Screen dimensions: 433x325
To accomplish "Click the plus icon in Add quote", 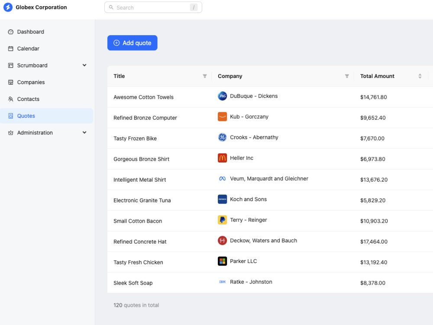I will [x=116, y=43].
